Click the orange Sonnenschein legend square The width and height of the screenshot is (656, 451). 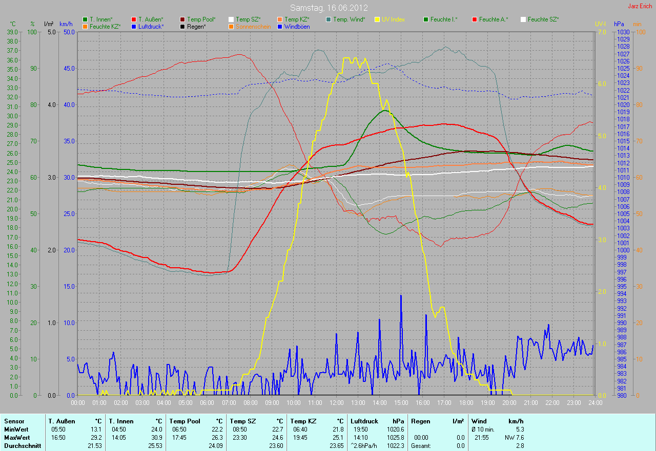pyautogui.click(x=231, y=27)
